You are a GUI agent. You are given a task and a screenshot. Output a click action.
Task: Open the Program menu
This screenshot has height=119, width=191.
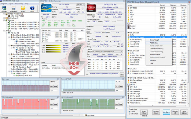tap(4, 4)
